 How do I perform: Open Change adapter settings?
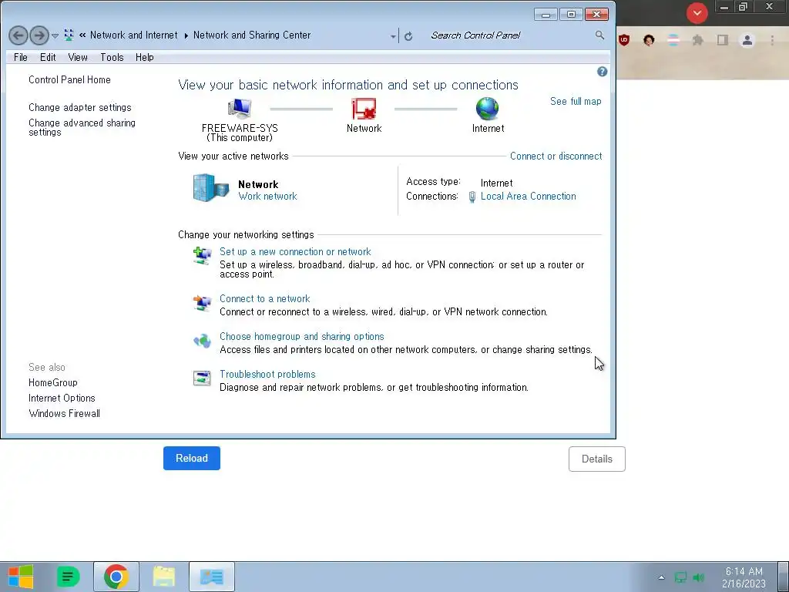pos(79,107)
